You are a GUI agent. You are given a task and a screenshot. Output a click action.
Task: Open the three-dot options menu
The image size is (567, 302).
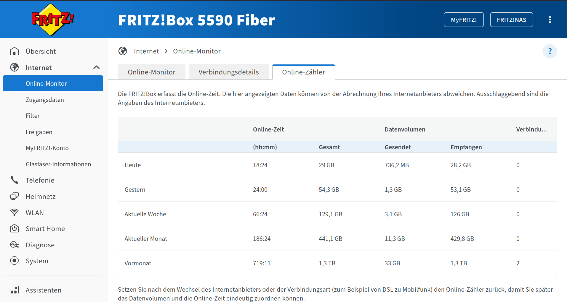[550, 20]
